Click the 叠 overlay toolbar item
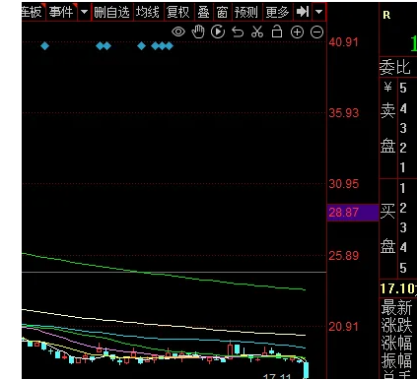The height and width of the screenshot is (380, 417). (203, 13)
